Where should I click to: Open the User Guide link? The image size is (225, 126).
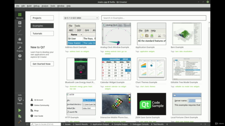[38, 116]
